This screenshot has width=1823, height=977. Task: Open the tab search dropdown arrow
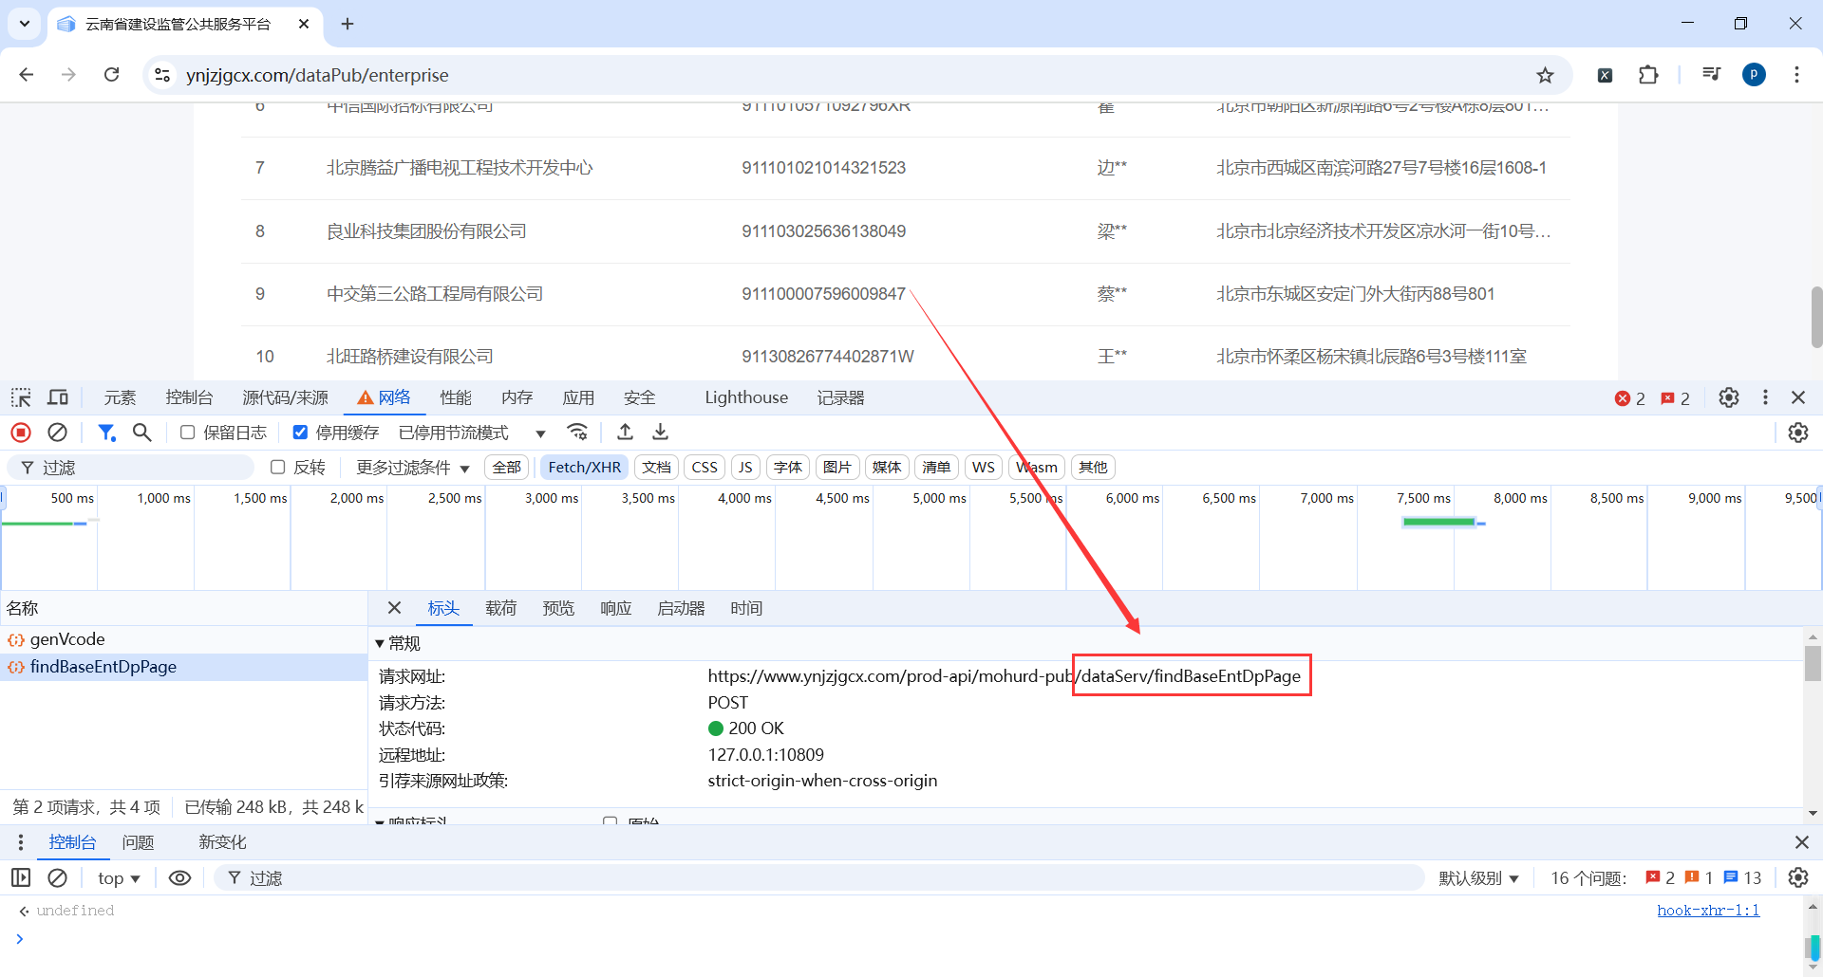(x=25, y=24)
